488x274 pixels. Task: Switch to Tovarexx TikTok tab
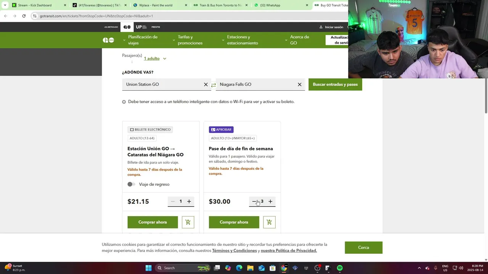(100, 5)
